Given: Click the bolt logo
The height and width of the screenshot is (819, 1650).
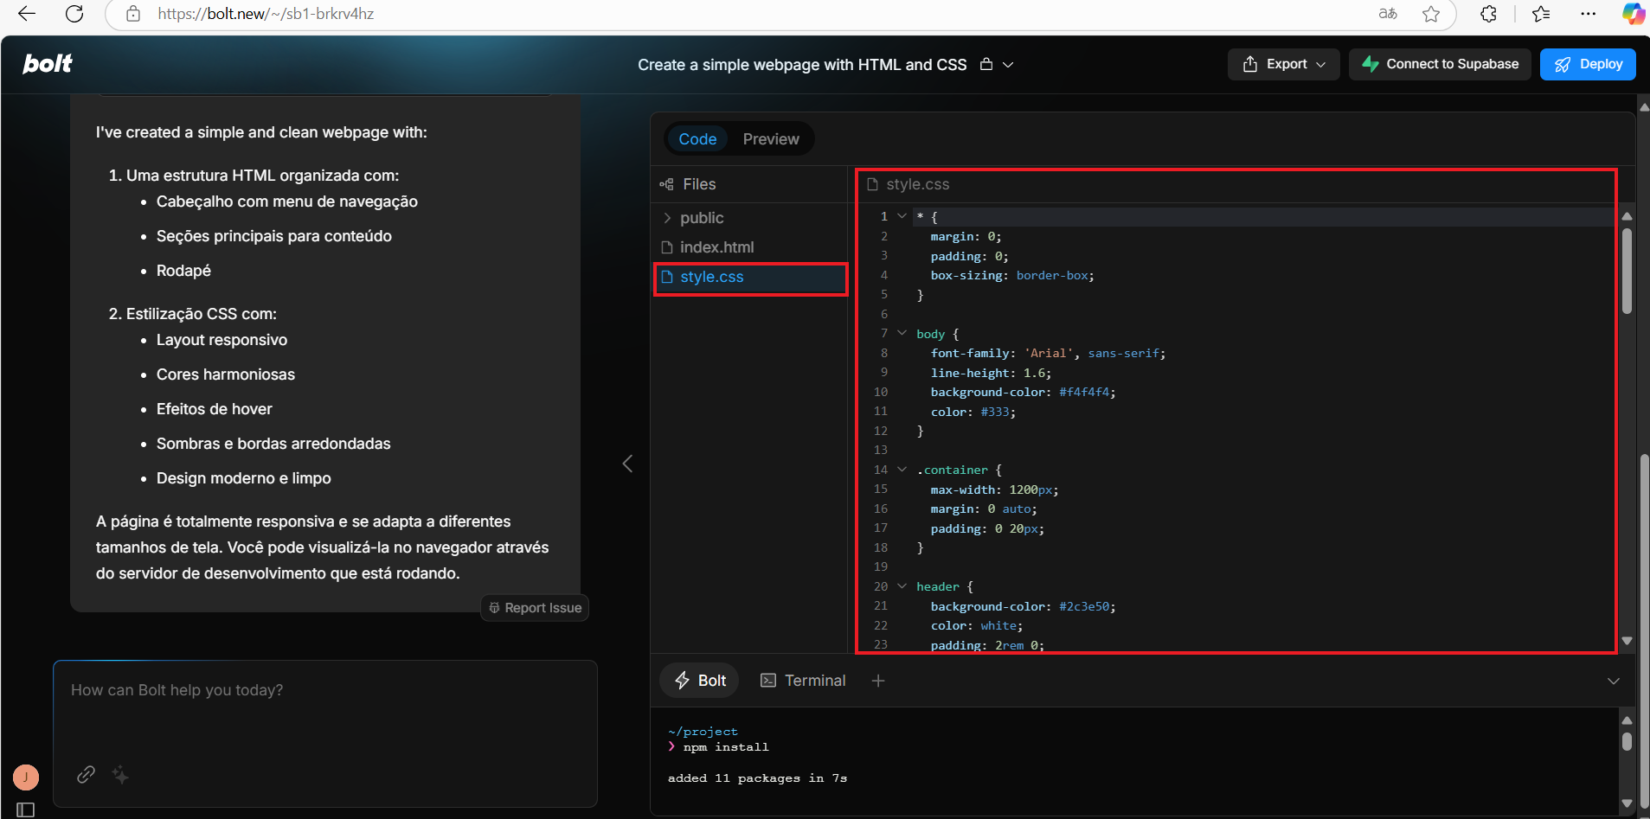Looking at the screenshot, I should 48,64.
